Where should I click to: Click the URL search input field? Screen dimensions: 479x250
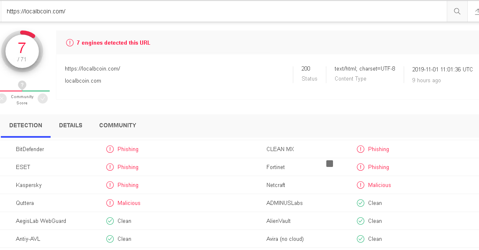(224, 11)
